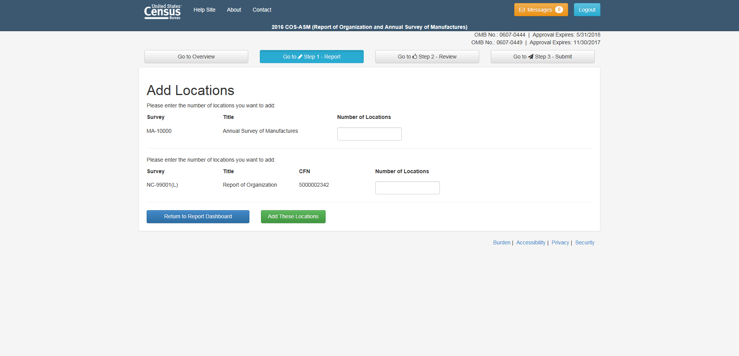The height and width of the screenshot is (356, 739).
Task: Open the Contact page
Action: pyautogui.click(x=262, y=10)
